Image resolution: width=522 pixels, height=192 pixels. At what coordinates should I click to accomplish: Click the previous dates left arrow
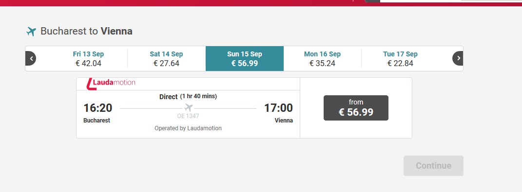(x=31, y=58)
